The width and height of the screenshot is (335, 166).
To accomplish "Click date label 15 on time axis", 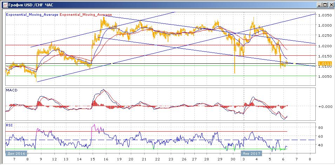I will click(93, 159).
